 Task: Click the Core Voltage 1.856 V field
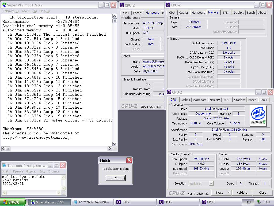tap(235, 123)
